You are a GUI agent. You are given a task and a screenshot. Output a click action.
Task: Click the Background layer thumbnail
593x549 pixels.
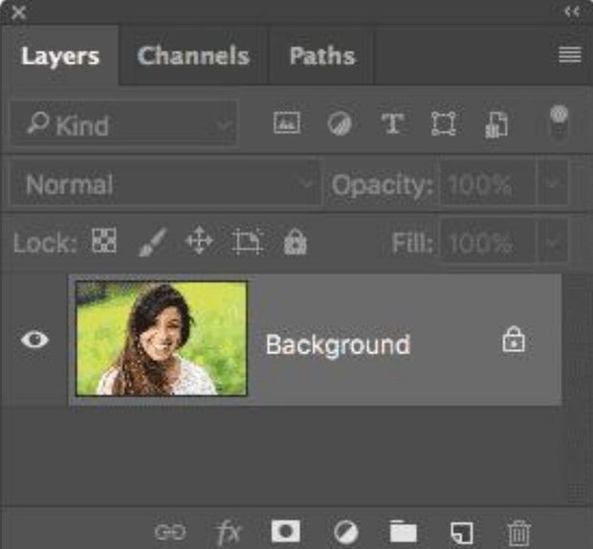click(x=162, y=339)
